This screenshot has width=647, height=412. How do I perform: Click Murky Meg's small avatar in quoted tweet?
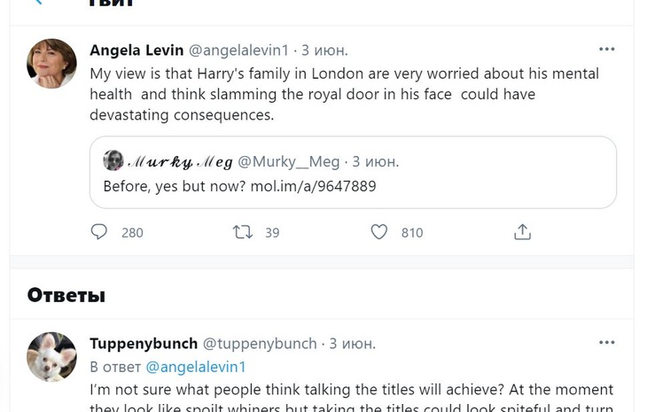pos(113,160)
